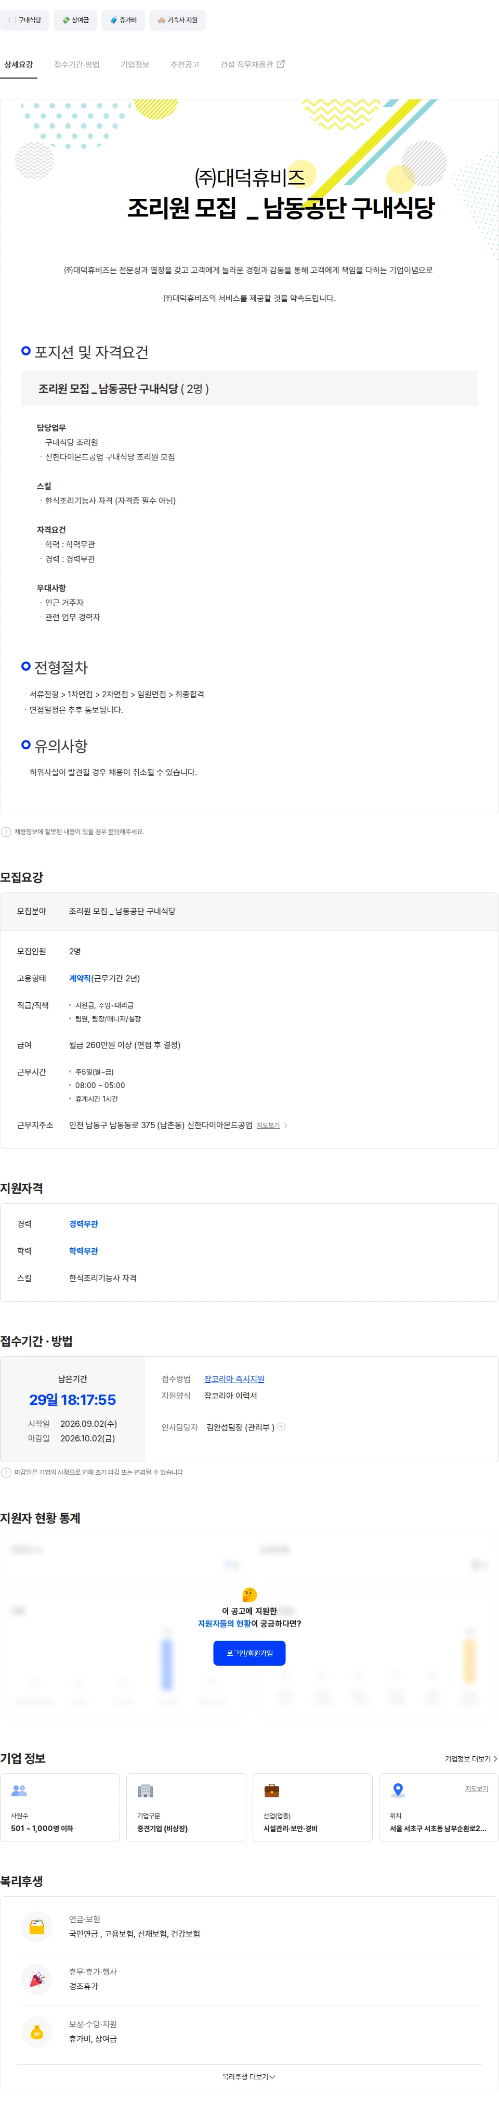Click the 학력무관 value in 지원자격

coord(84,1251)
